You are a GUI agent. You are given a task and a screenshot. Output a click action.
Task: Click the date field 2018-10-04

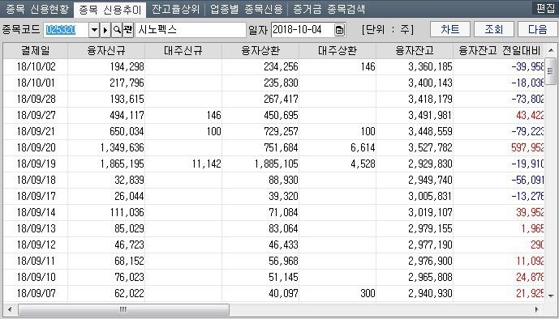(x=303, y=30)
